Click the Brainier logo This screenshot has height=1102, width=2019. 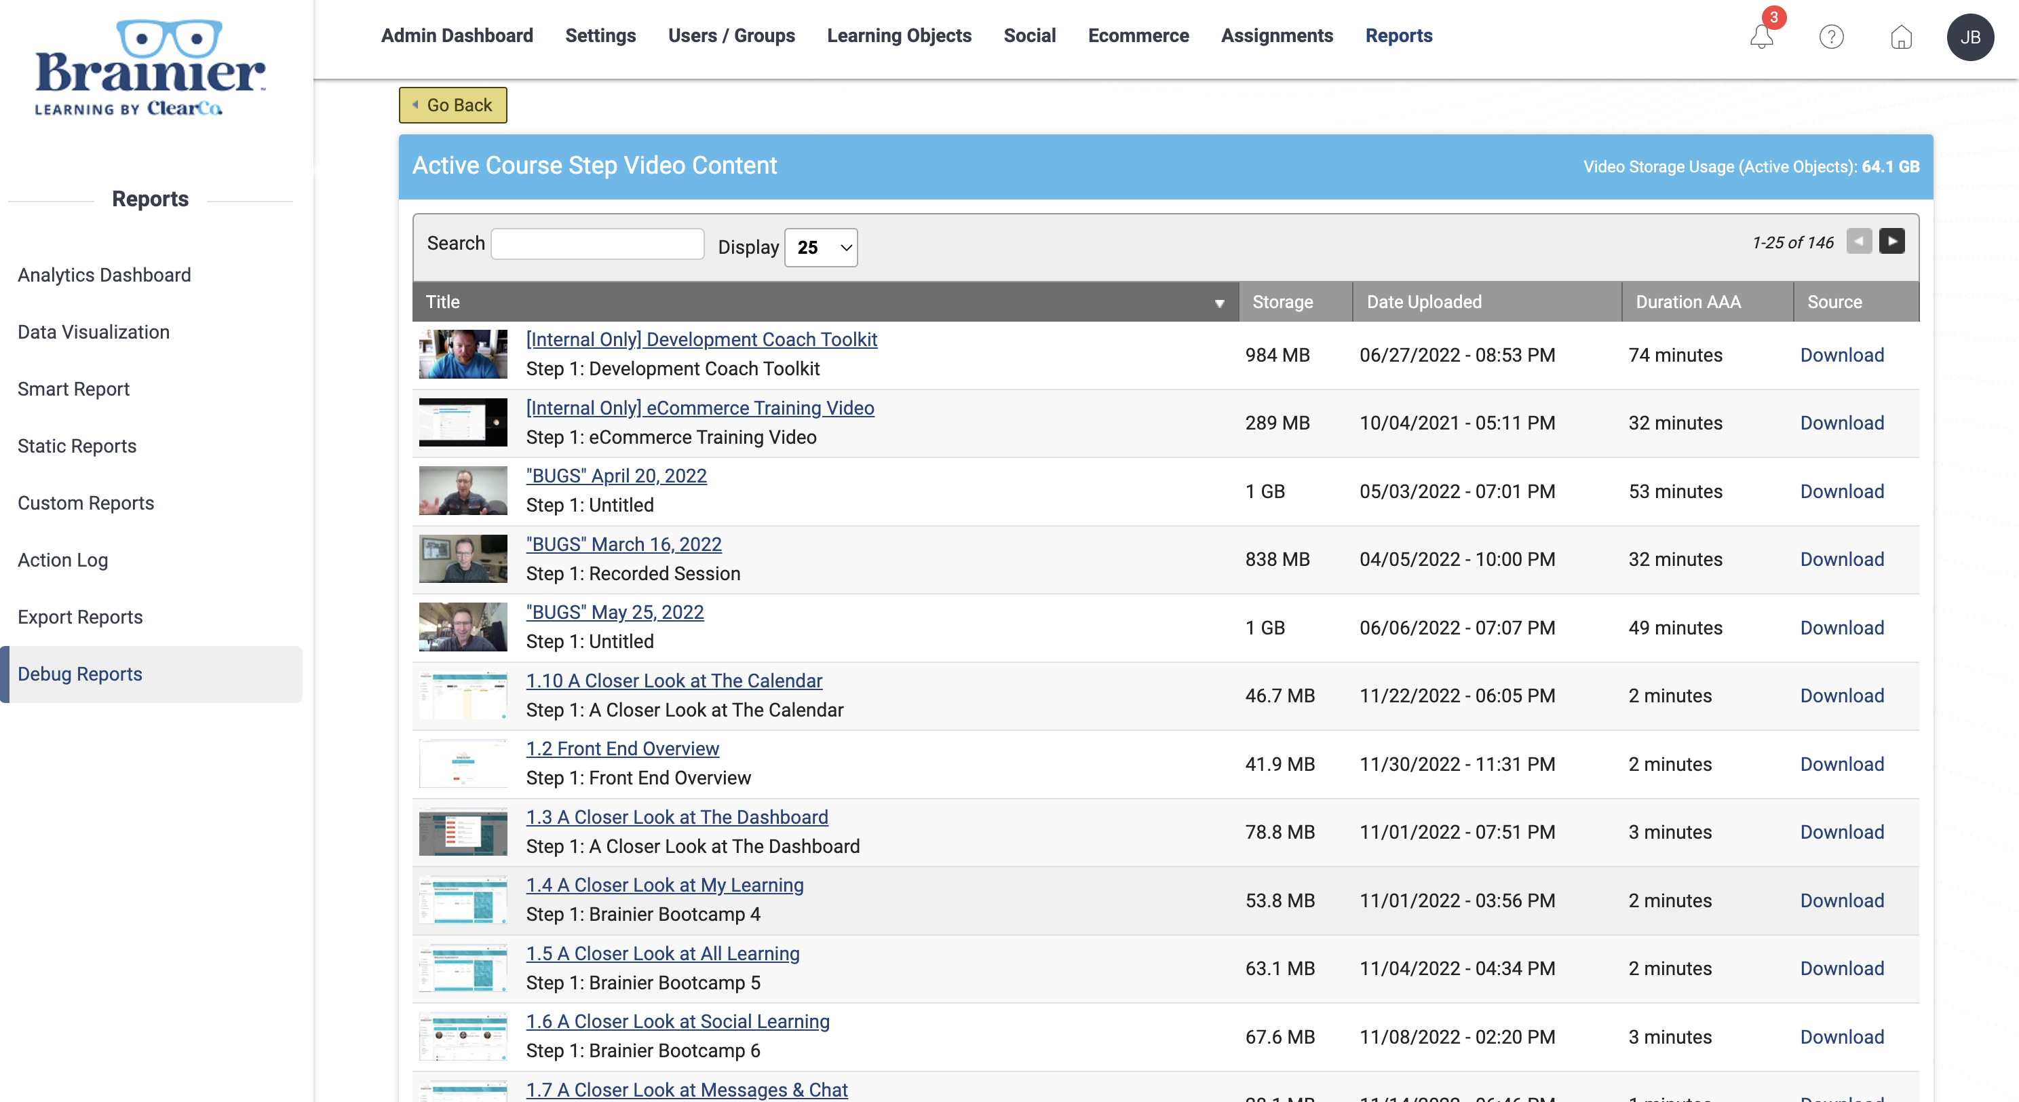tap(150, 68)
